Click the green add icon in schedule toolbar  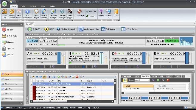point(58,77)
